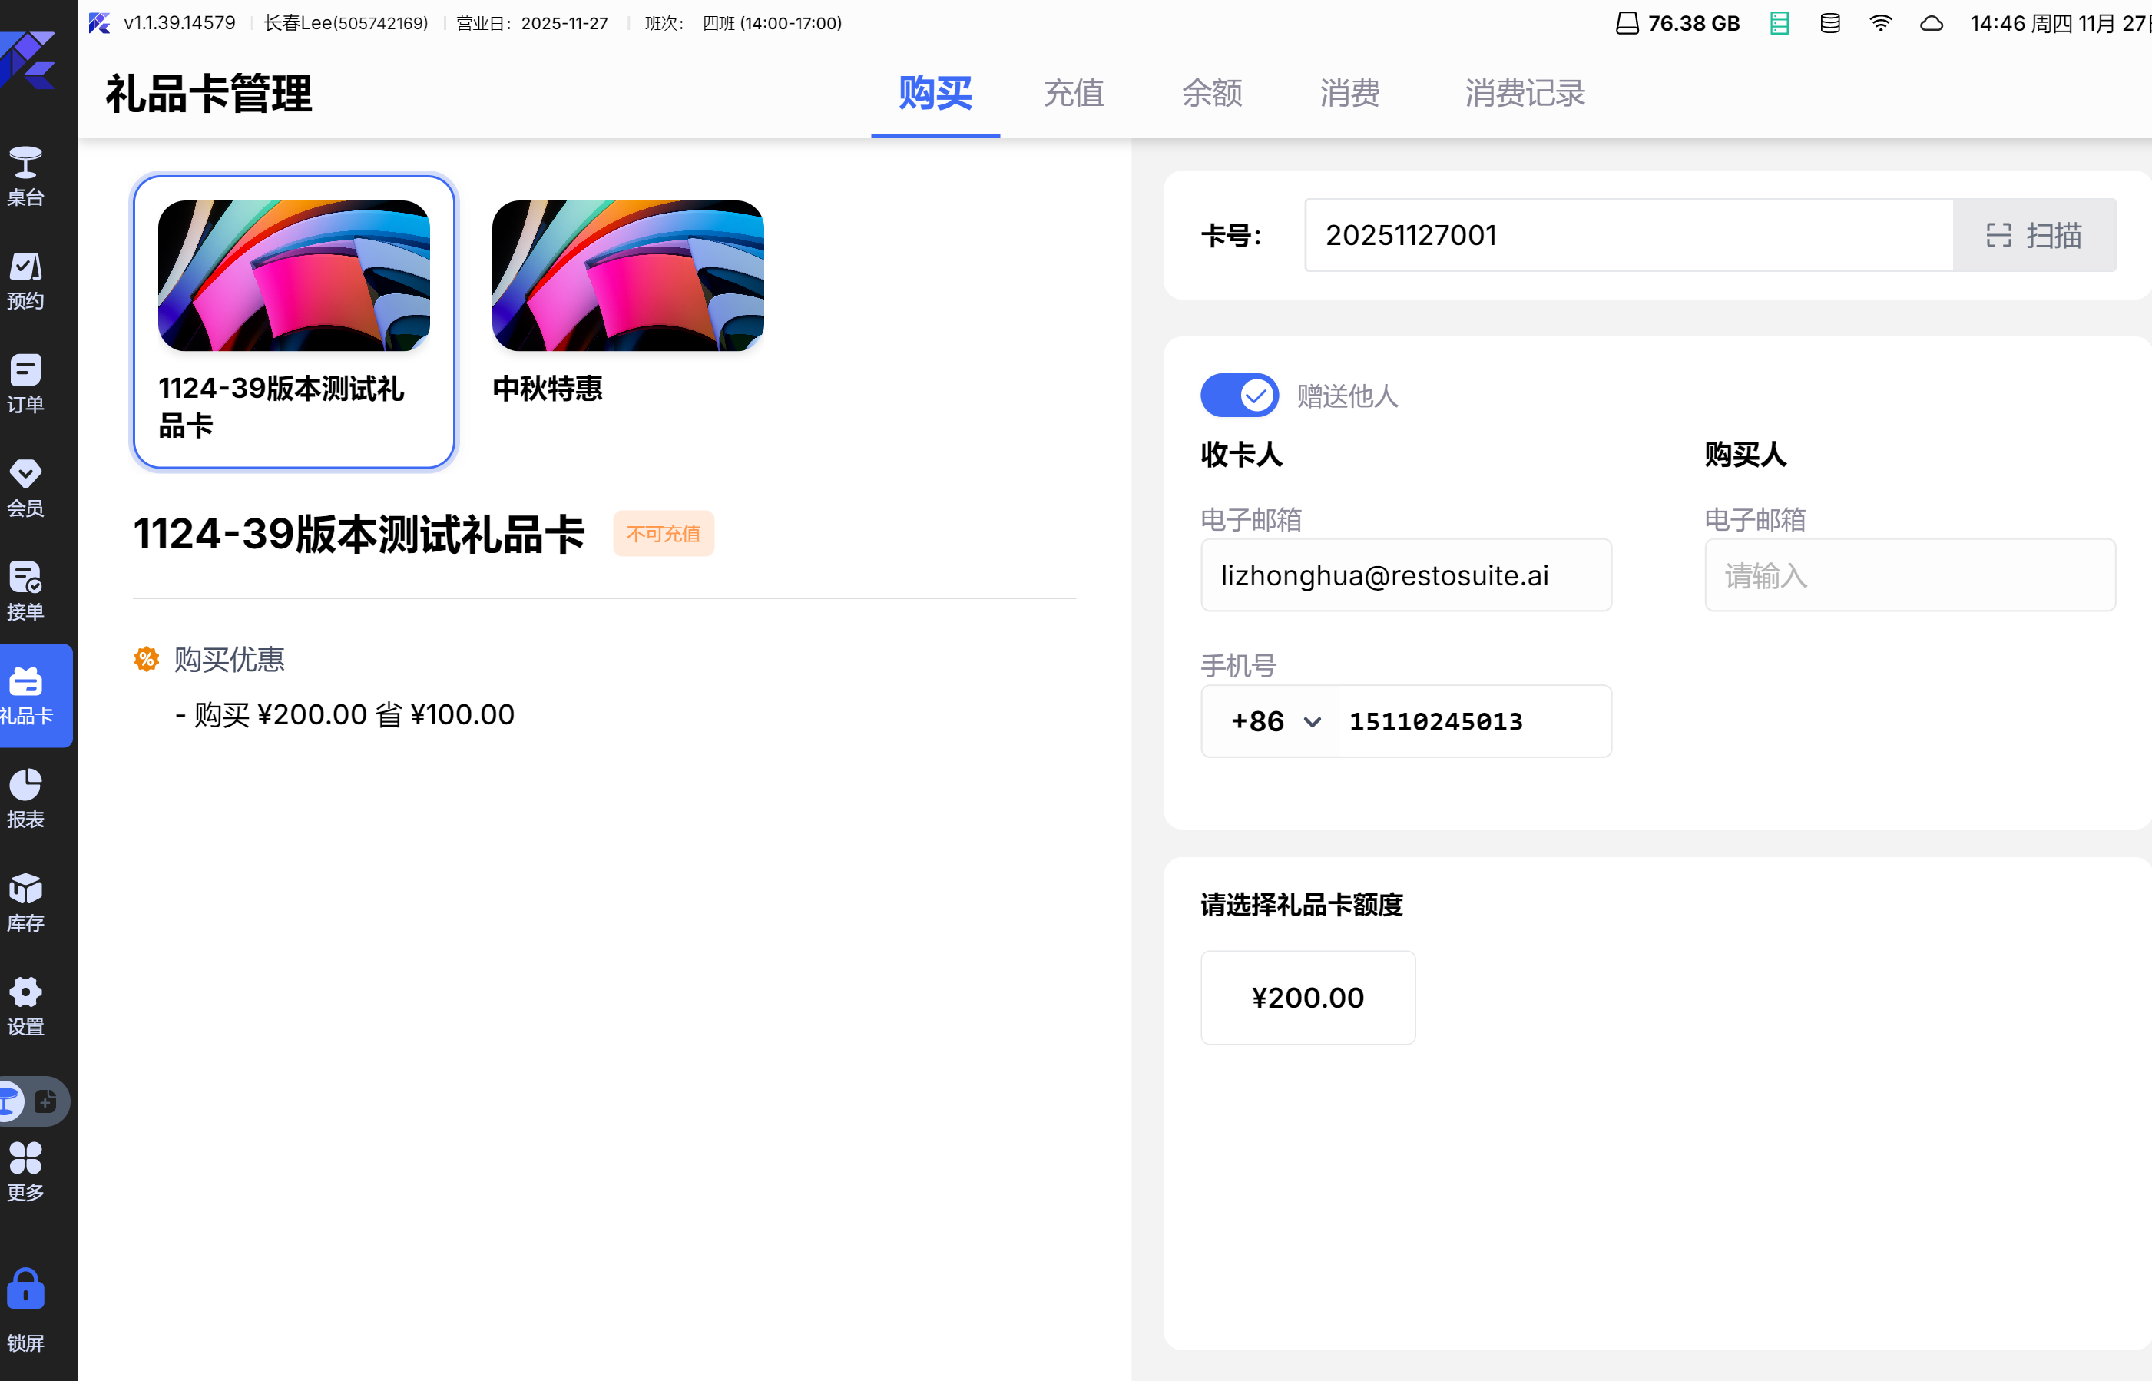
Task: Toggle off the 赠送他人 switch
Action: (x=1239, y=396)
